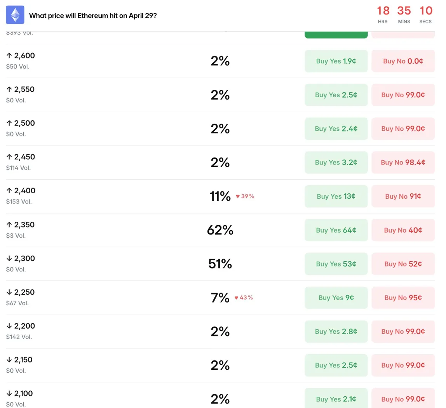Click the red down-arrow 43% change indicator
Image resolution: width=446 pixels, height=408 pixels.
[244, 298]
